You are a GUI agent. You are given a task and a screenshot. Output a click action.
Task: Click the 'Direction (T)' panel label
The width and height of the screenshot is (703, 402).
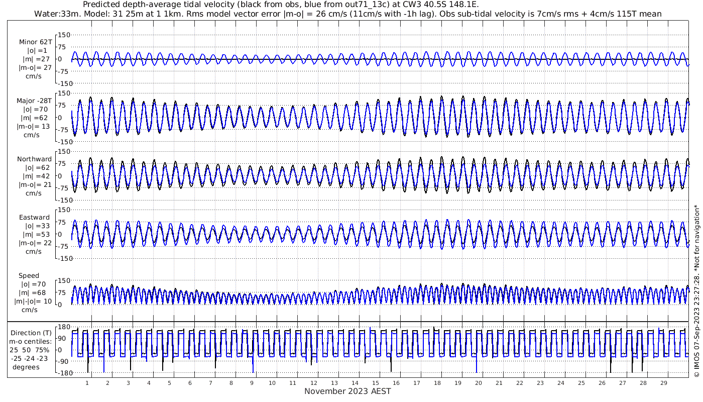[31, 333]
